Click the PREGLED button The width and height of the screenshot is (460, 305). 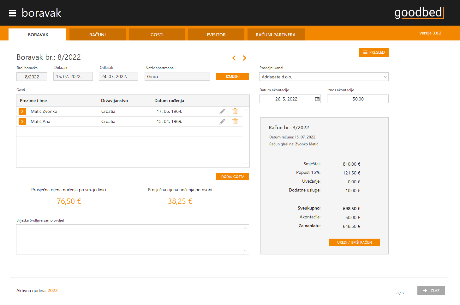click(x=374, y=52)
